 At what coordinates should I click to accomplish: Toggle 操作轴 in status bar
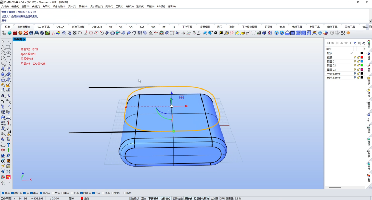point(188,198)
